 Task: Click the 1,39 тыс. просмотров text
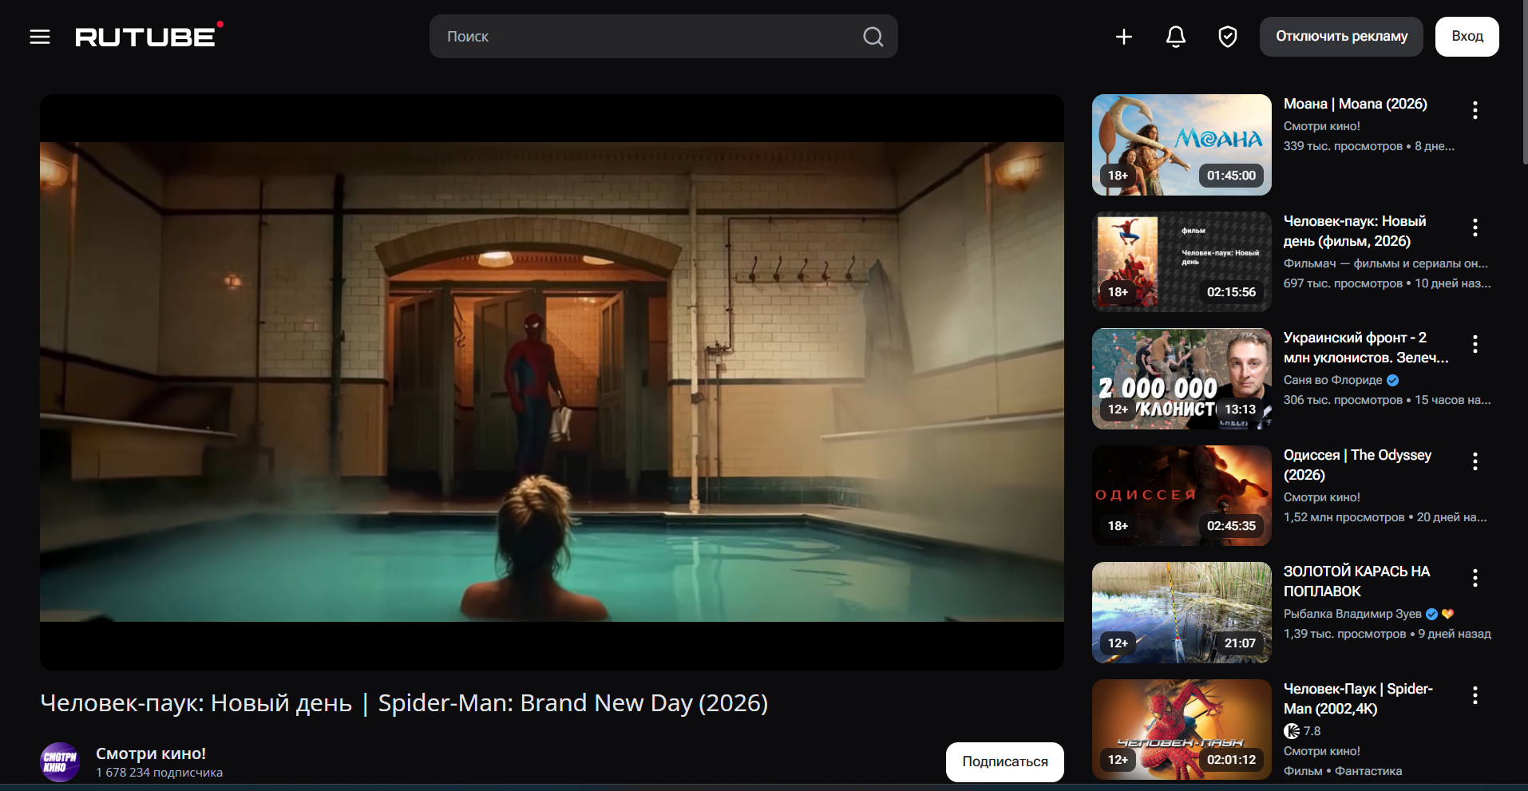pos(1345,634)
